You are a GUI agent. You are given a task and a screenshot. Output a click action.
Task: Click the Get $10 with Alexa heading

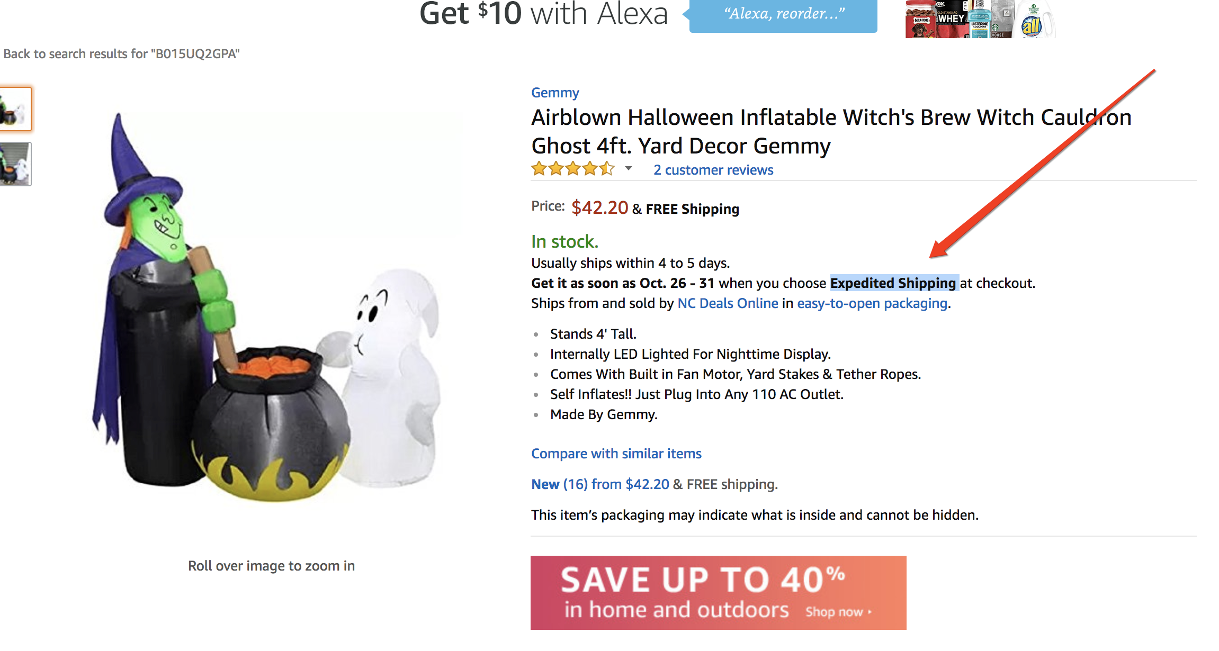click(x=543, y=14)
